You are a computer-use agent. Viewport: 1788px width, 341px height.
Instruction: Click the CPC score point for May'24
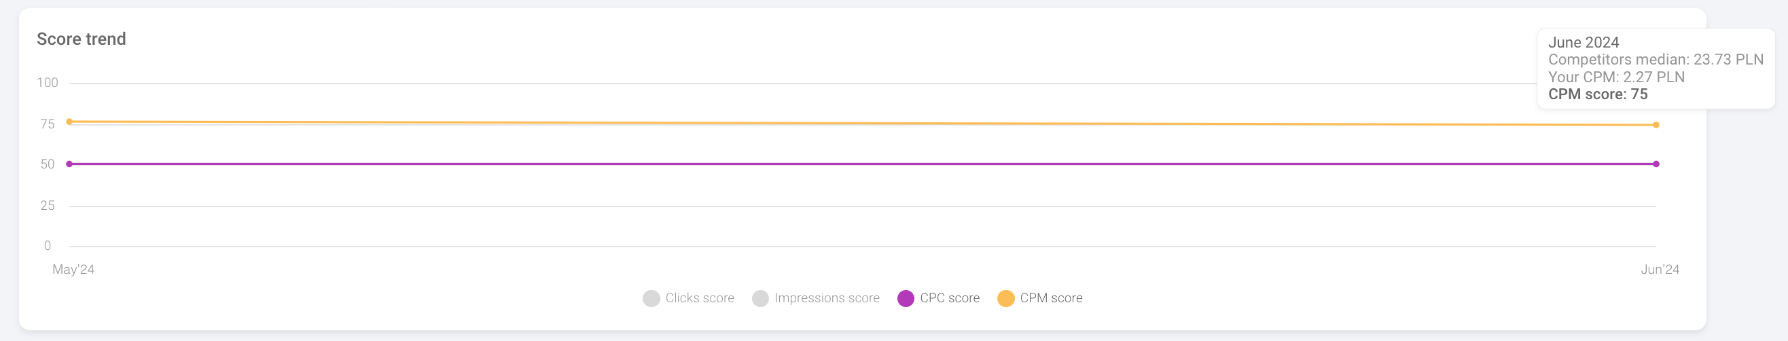point(69,164)
